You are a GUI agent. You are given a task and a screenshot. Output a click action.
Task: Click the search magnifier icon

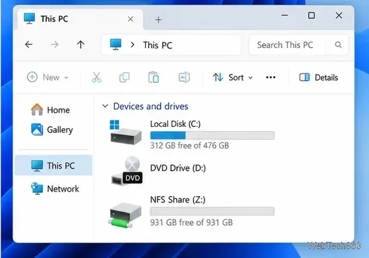click(338, 45)
